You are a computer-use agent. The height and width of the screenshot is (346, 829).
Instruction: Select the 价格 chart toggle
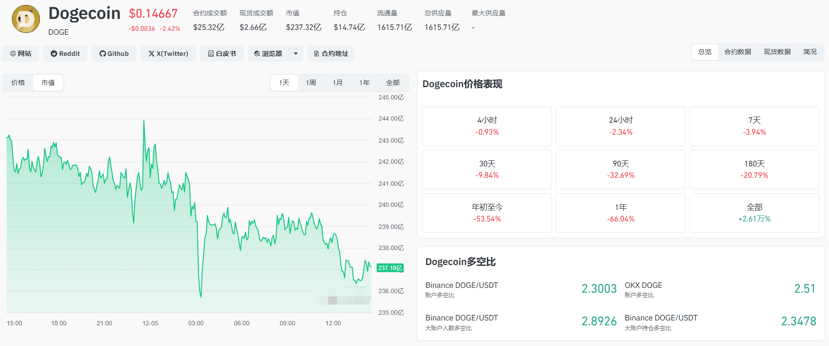(18, 83)
